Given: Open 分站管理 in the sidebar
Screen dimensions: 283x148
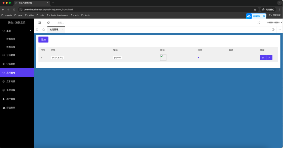Looking at the screenshot, I should click(x=17, y=55).
